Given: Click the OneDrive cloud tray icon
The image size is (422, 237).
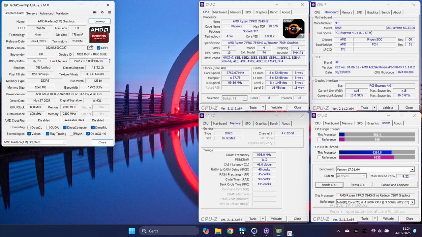Looking at the screenshot, I should (347, 231).
